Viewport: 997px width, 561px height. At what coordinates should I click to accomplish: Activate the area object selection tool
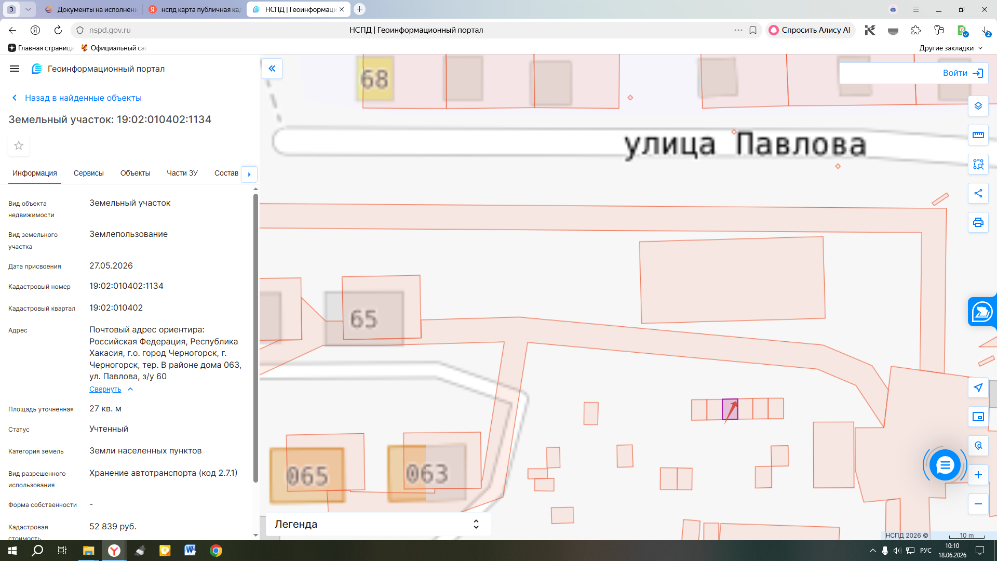[978, 164]
